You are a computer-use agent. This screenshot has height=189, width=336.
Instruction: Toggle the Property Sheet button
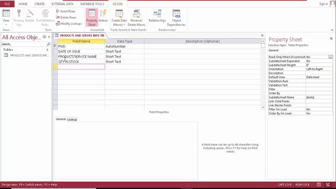[92, 18]
